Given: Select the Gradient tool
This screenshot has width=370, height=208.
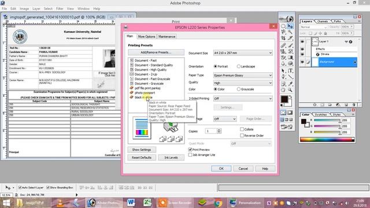Looking at the screenshot, I should pos(290,57).
